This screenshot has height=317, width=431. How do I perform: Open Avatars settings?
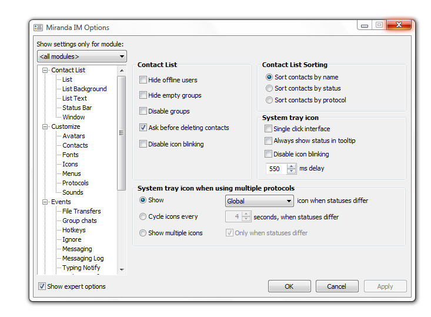point(73,136)
